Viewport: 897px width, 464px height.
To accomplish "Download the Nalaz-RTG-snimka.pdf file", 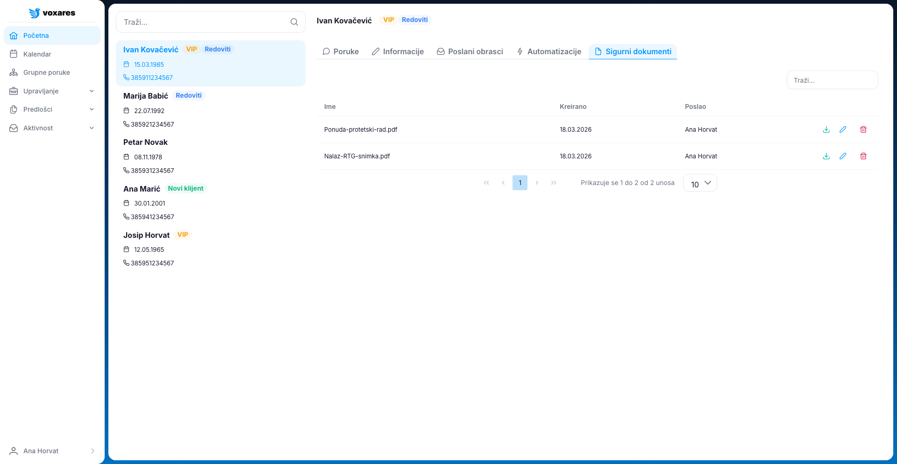I will 826,156.
